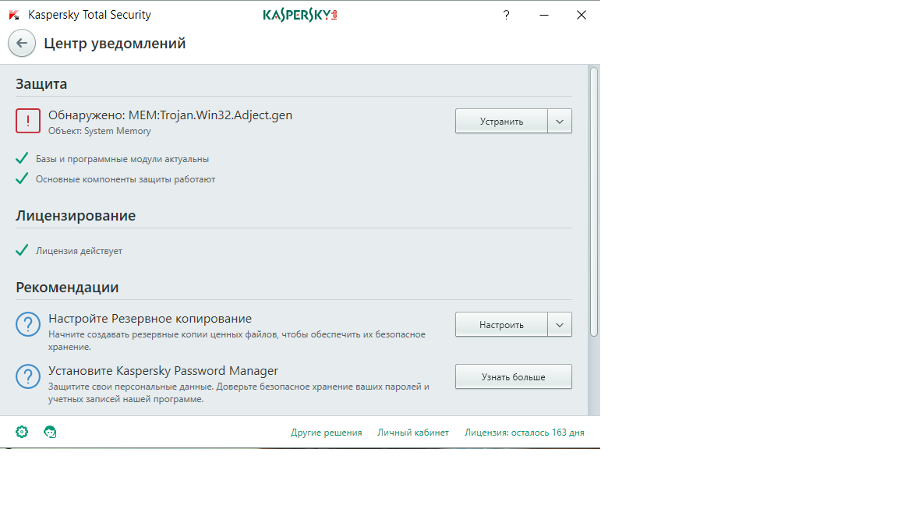Screen dimensions: 898x505
Task: Open the Другие решения link
Action: tap(327, 433)
